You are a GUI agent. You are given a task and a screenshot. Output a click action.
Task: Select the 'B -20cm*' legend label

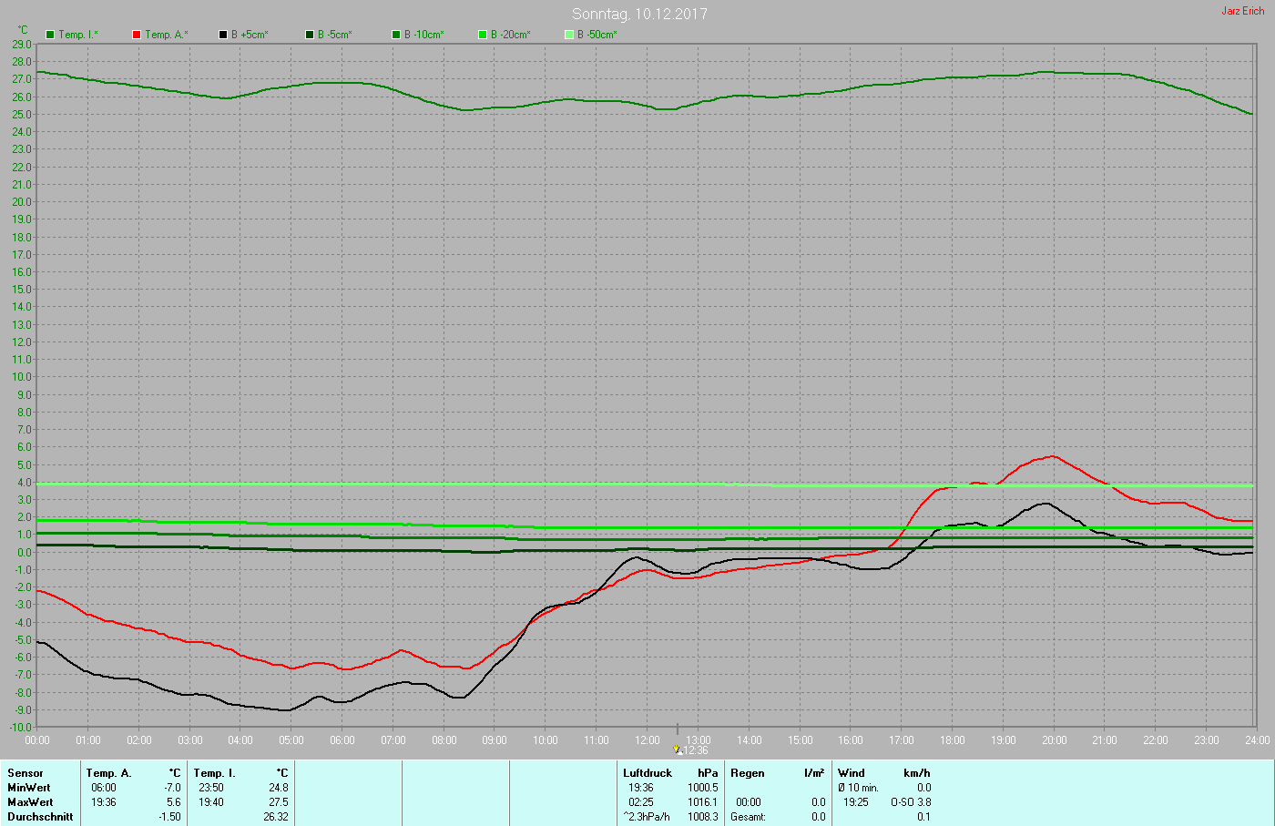[511, 35]
